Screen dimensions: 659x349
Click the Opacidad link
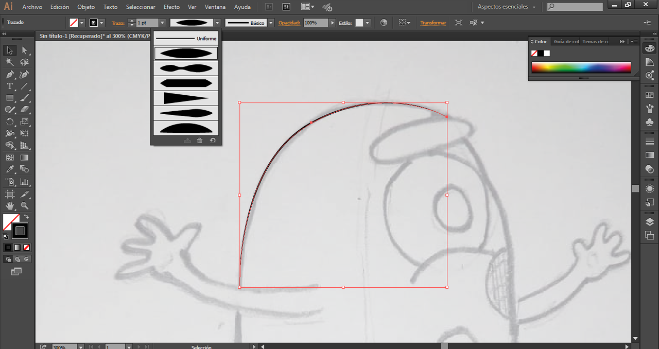289,23
